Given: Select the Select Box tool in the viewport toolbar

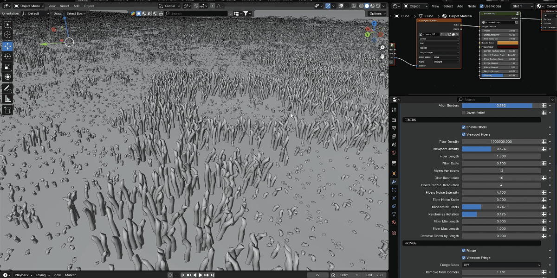Looking at the screenshot, I should click(8, 24).
